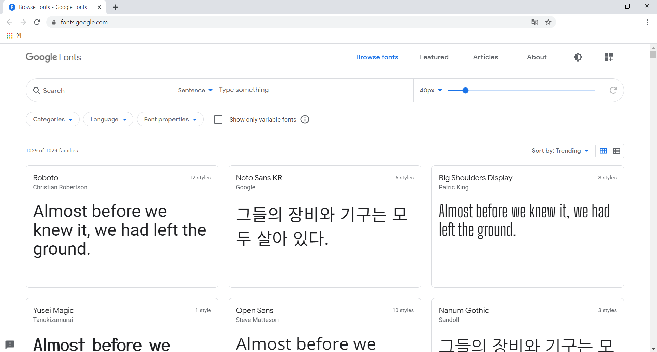657x352 pixels.
Task: Click the Google Fonts logo
Action: (53, 57)
